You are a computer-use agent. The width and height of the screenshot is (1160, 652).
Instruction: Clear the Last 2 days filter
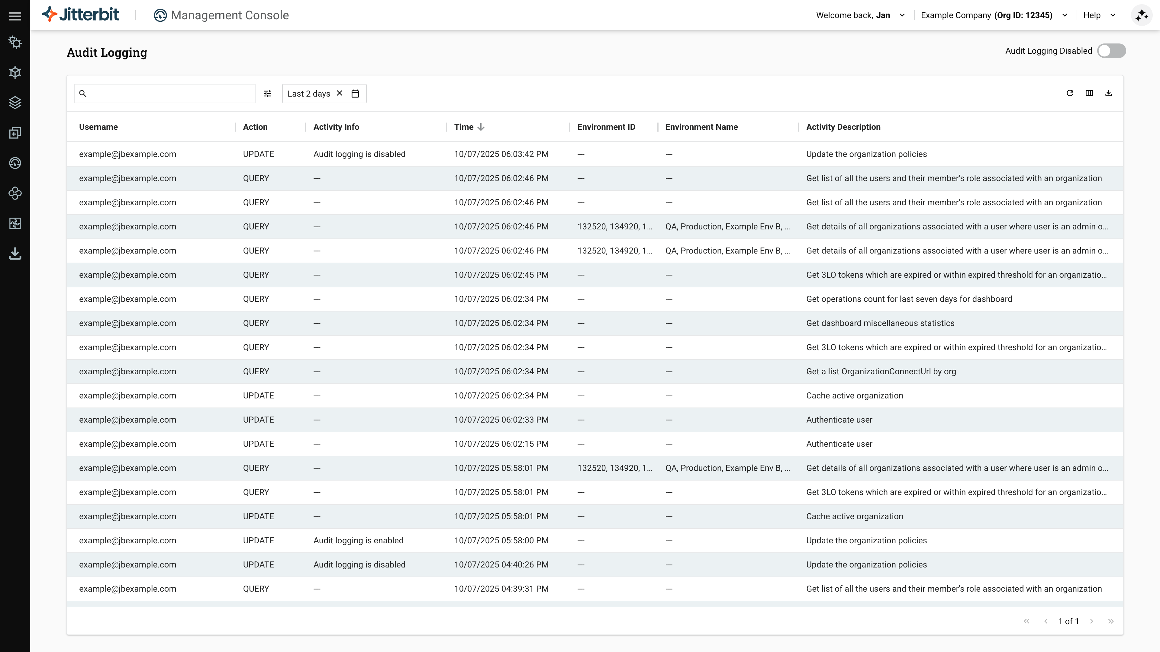[340, 93]
